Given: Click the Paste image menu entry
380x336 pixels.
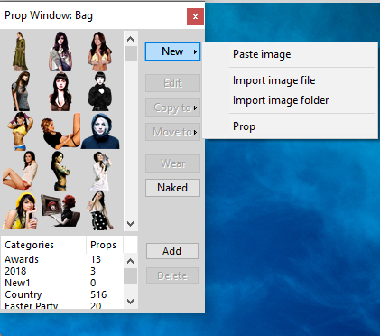Looking at the screenshot, I should [x=262, y=54].
